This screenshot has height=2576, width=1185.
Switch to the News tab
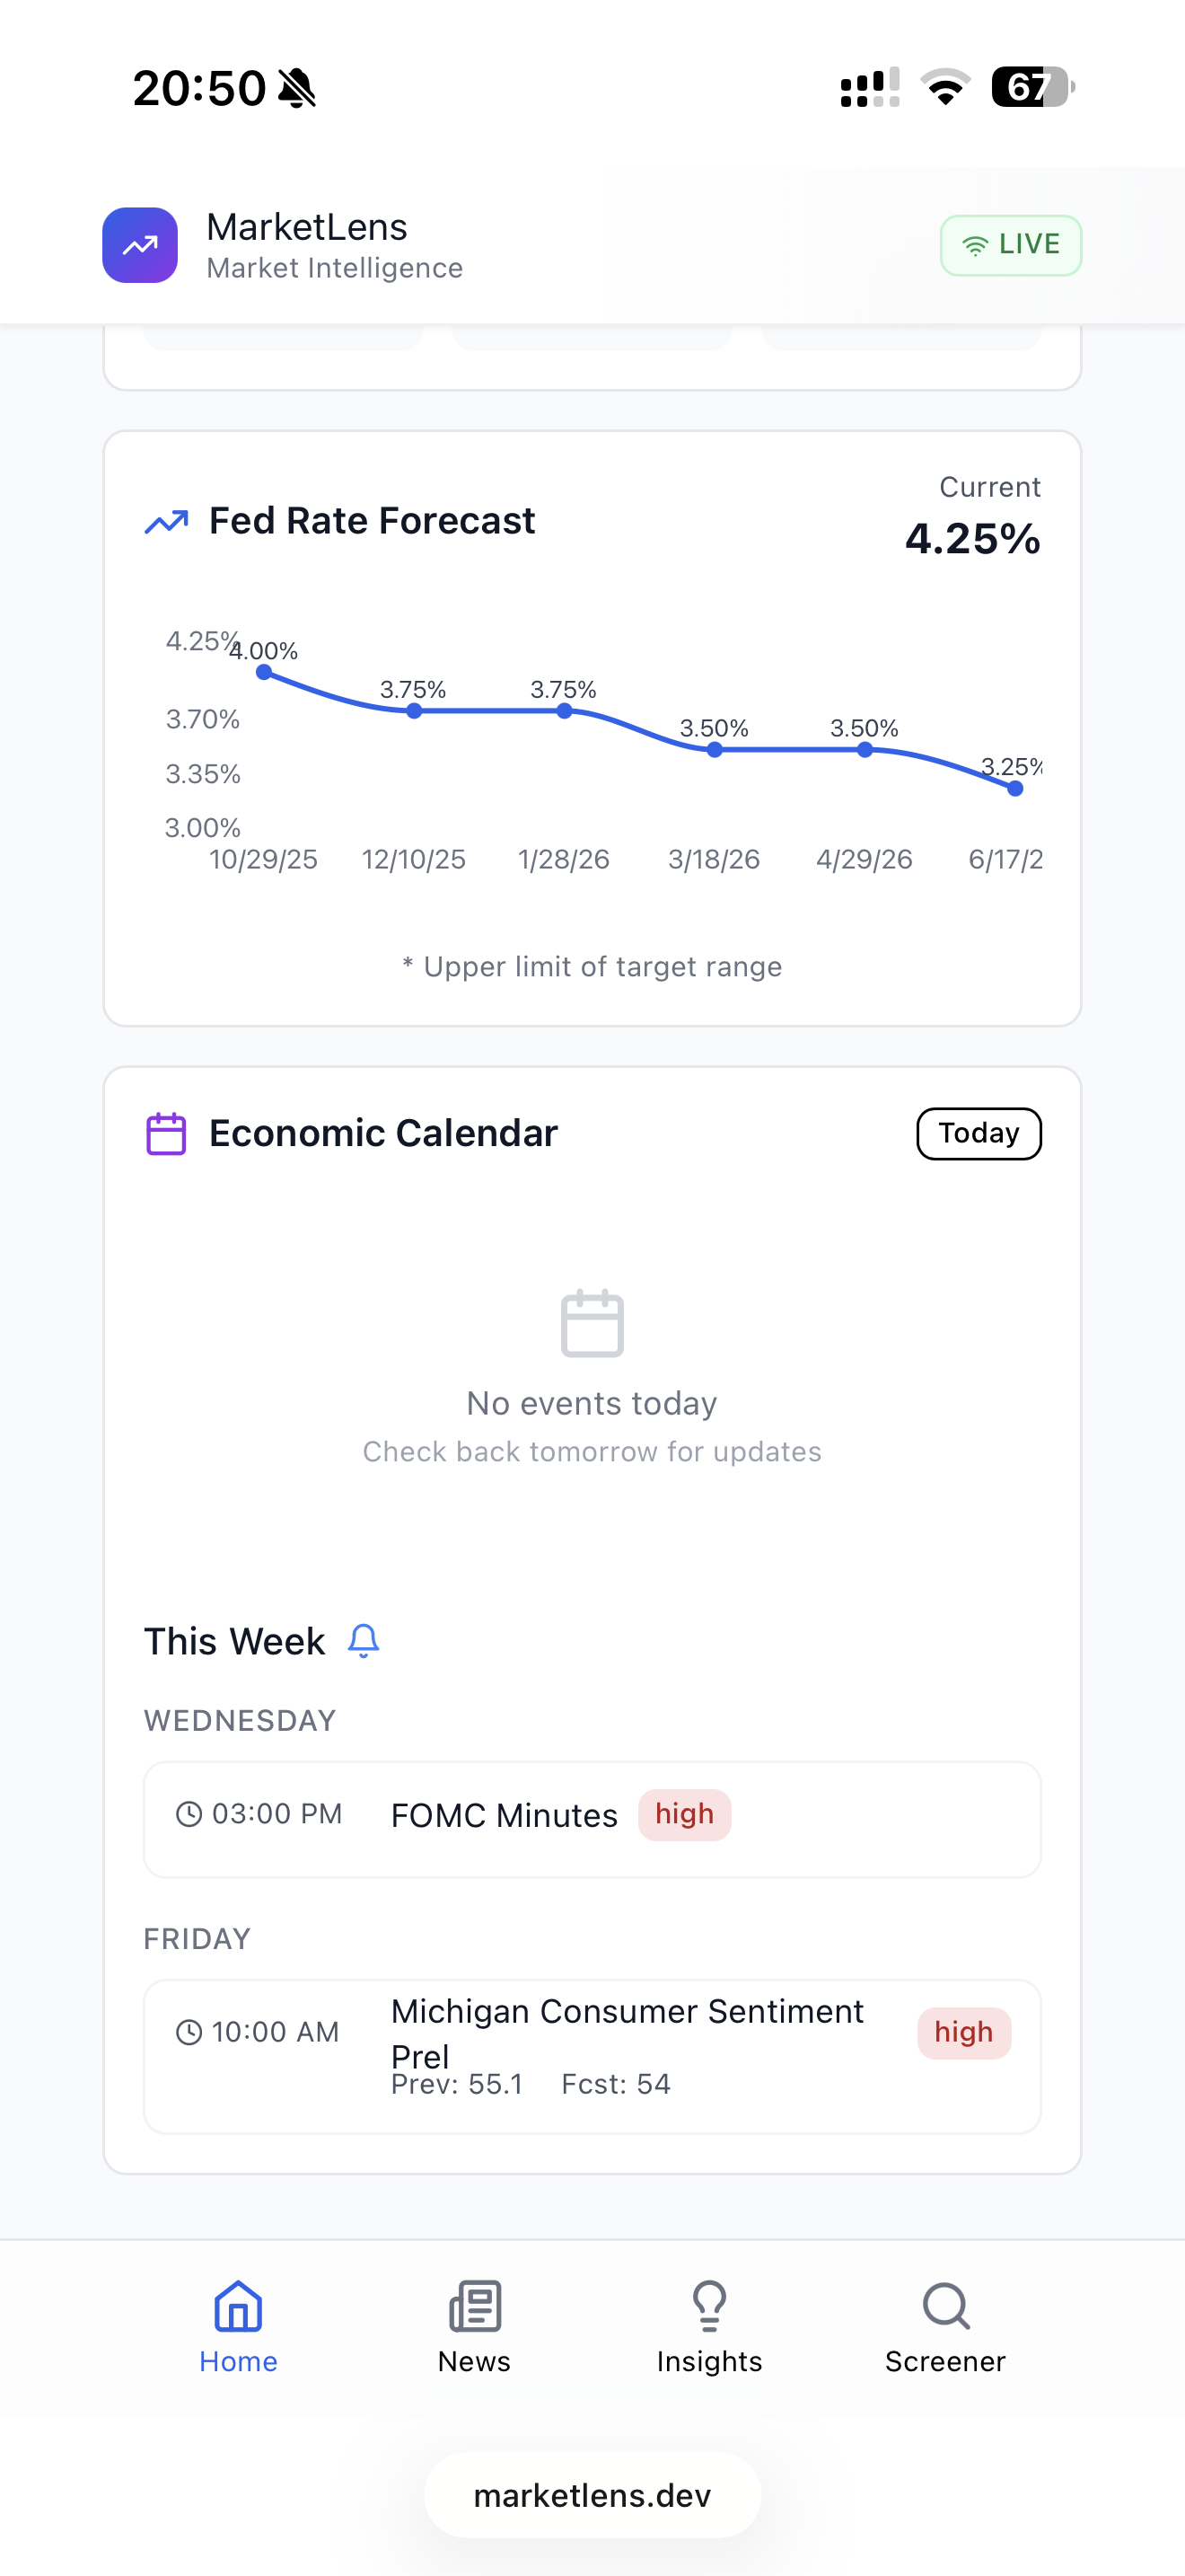click(x=475, y=2328)
